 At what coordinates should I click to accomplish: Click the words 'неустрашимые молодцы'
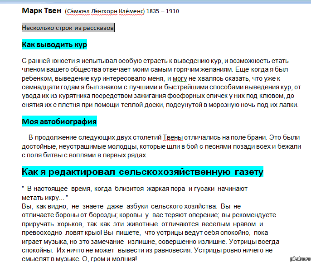click(x=98, y=146)
